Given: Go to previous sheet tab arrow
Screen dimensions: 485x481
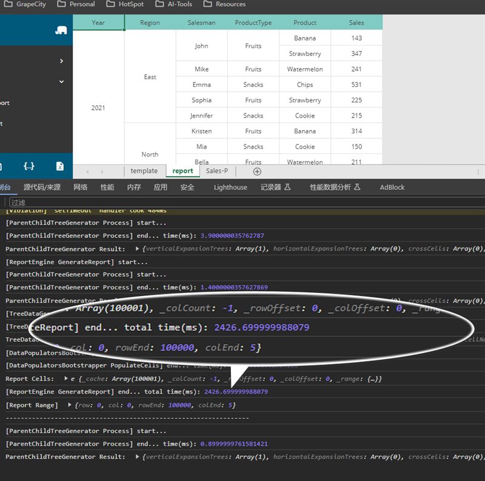Looking at the screenshot, I should (x=87, y=172).
